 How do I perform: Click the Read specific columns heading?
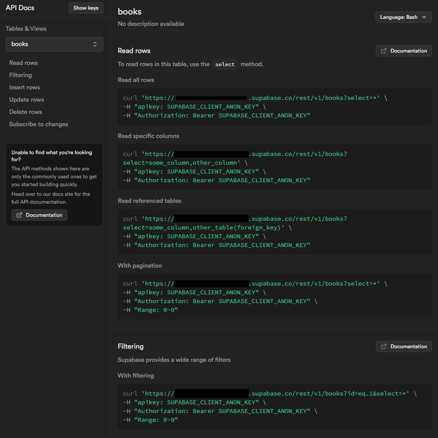pyautogui.click(x=148, y=136)
